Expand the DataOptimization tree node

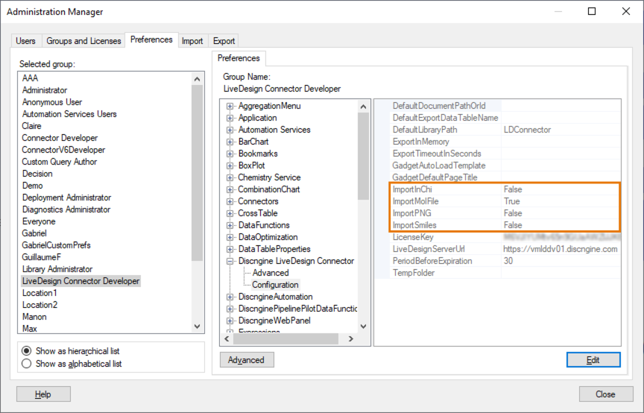[x=230, y=237]
